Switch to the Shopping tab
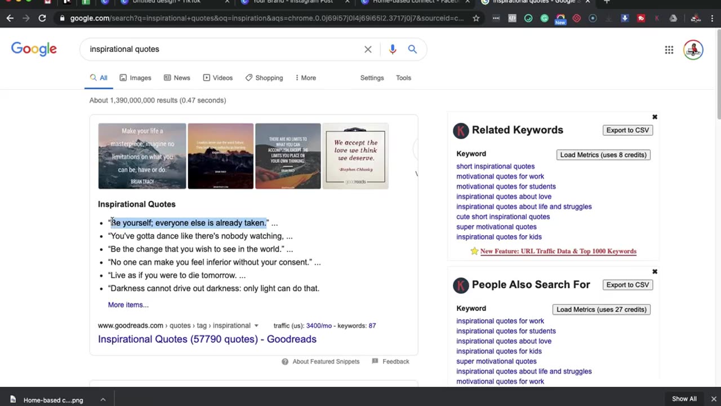This screenshot has height=406, width=721. click(264, 78)
